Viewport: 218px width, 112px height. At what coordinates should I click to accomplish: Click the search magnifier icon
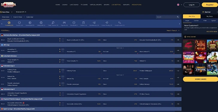click(178, 17)
